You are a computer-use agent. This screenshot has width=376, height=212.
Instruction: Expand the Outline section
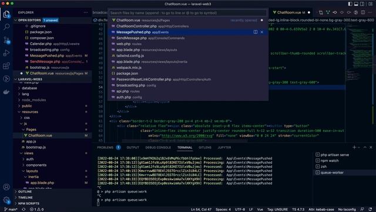coord(52,191)
